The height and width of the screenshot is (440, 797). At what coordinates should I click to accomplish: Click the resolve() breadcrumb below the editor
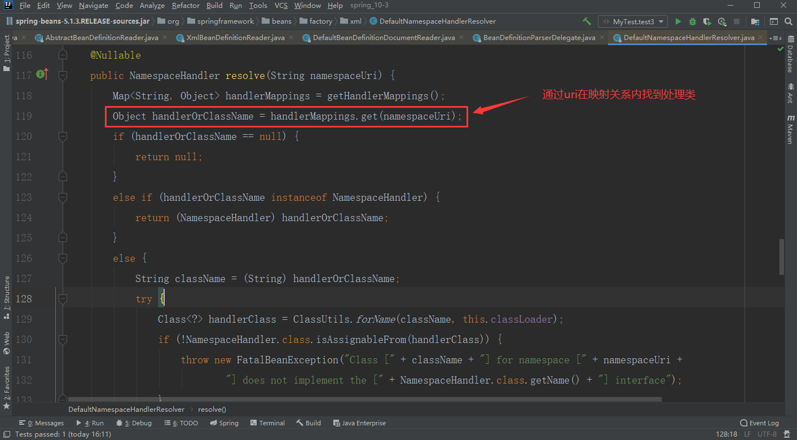click(x=212, y=409)
